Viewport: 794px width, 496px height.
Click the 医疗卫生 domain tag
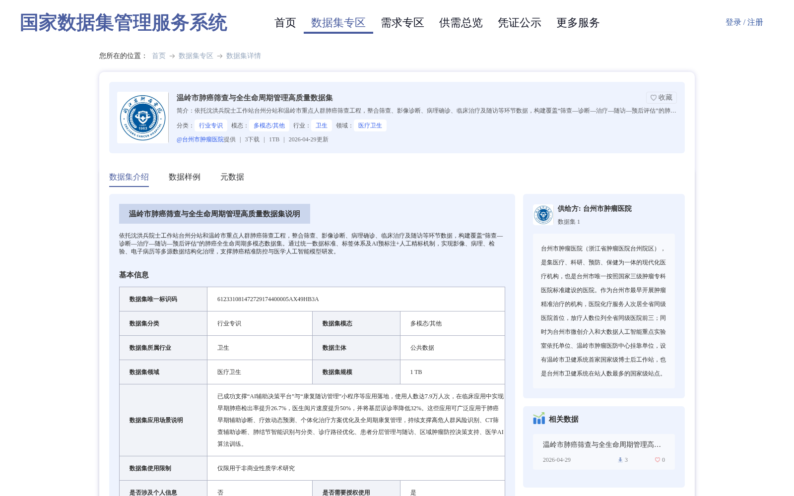pyautogui.click(x=370, y=125)
